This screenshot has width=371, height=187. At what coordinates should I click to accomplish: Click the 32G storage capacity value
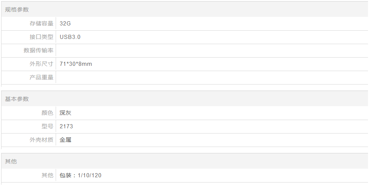pos(65,24)
